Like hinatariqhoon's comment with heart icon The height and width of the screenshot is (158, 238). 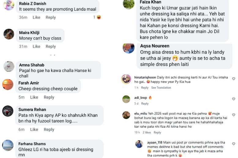point(234,79)
